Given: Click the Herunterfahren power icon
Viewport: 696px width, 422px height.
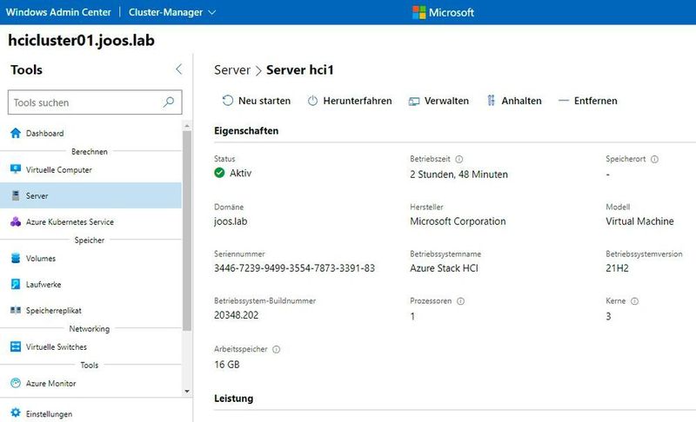Looking at the screenshot, I should click(x=313, y=101).
